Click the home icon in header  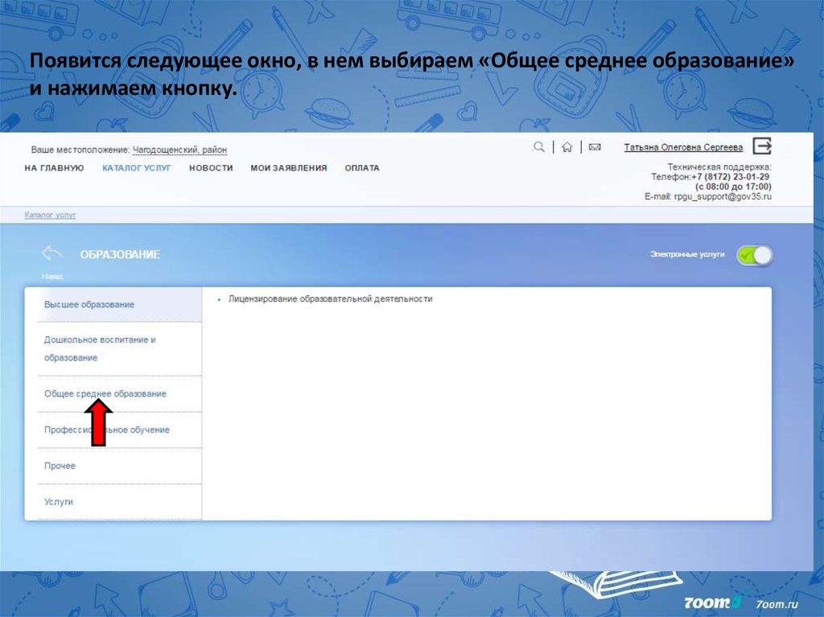(567, 147)
